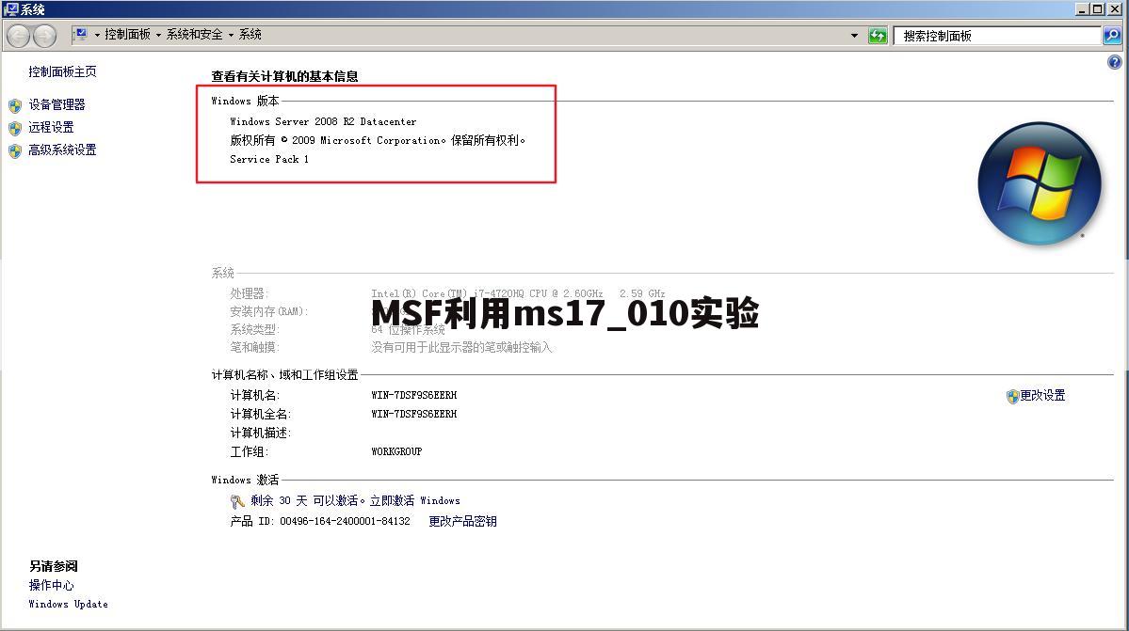Open address bar history dropdown arrow

[x=854, y=35]
